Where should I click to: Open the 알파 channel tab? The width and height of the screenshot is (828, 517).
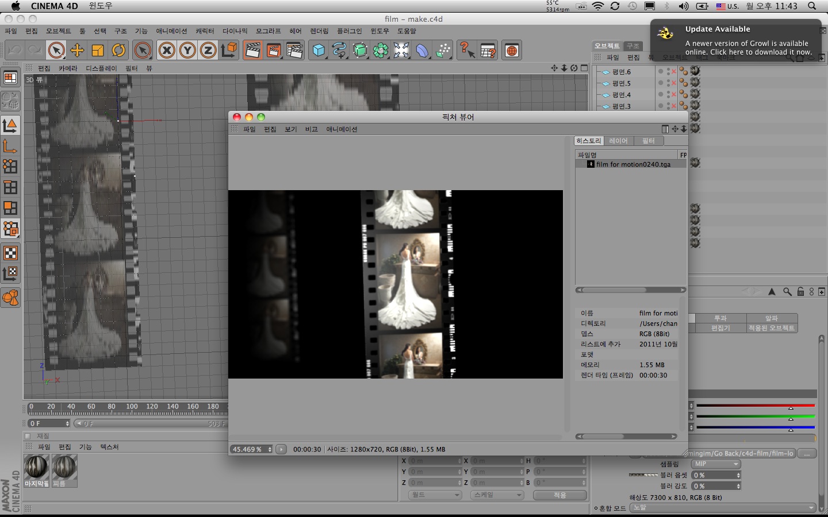click(772, 318)
